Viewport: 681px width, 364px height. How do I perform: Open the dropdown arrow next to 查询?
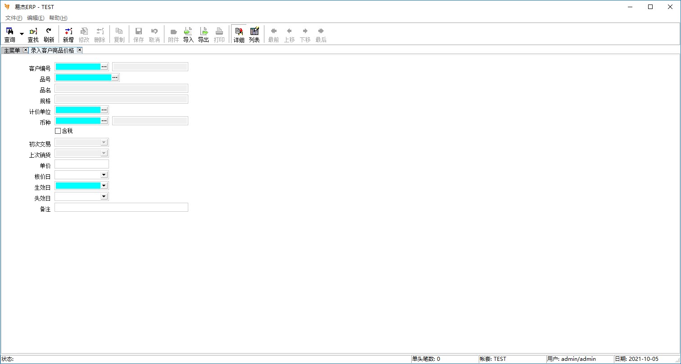pyautogui.click(x=22, y=34)
